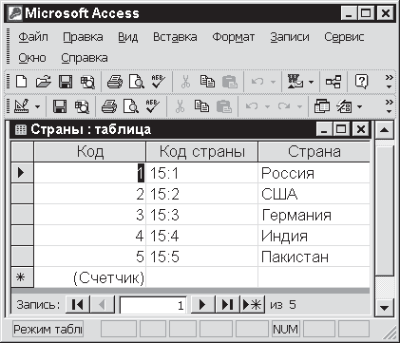400x343 pixels.
Task: Open the Database window icon
Action: [x=322, y=106]
